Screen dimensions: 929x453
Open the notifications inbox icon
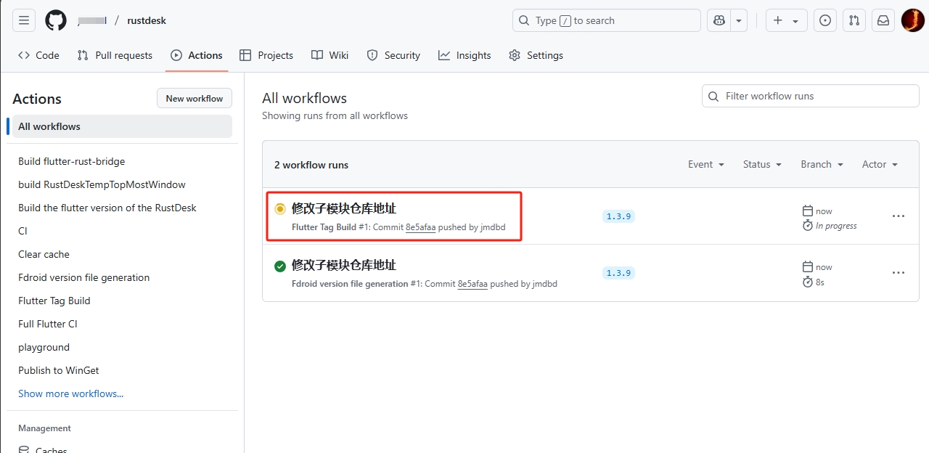tap(883, 20)
